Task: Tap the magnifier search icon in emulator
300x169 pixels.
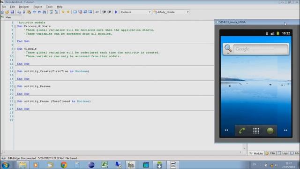Action: pyautogui.click(x=228, y=49)
